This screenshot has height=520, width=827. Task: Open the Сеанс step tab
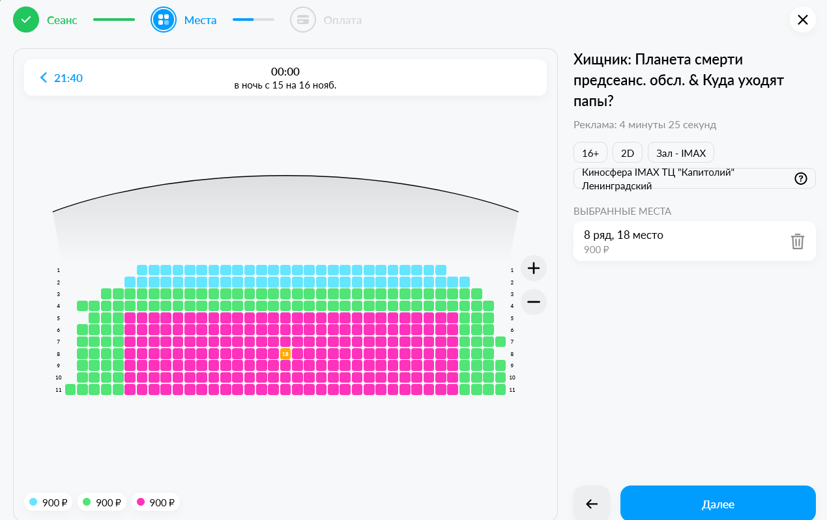tap(62, 20)
